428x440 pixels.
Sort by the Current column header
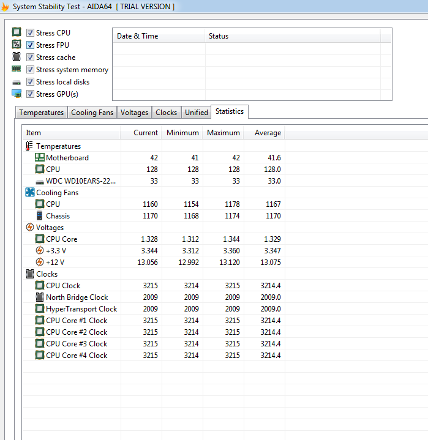click(141, 132)
